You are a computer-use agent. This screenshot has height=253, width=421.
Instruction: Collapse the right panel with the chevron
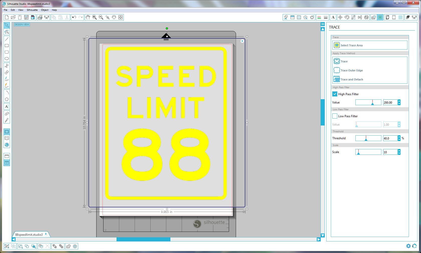(x=323, y=24)
